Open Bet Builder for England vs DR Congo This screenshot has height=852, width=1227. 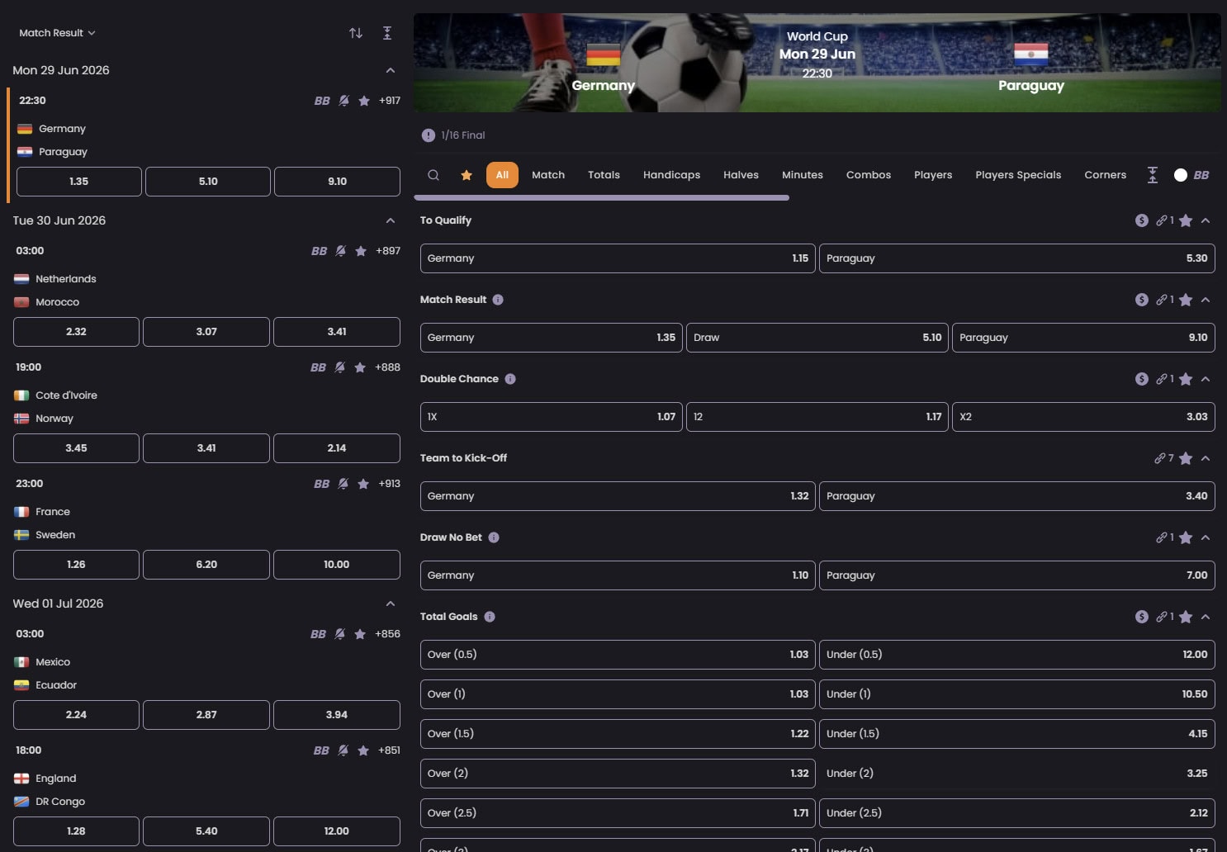coord(321,750)
